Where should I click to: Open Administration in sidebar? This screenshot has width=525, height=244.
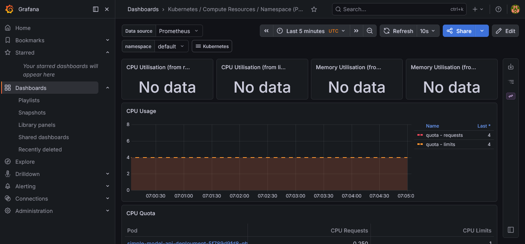34,211
